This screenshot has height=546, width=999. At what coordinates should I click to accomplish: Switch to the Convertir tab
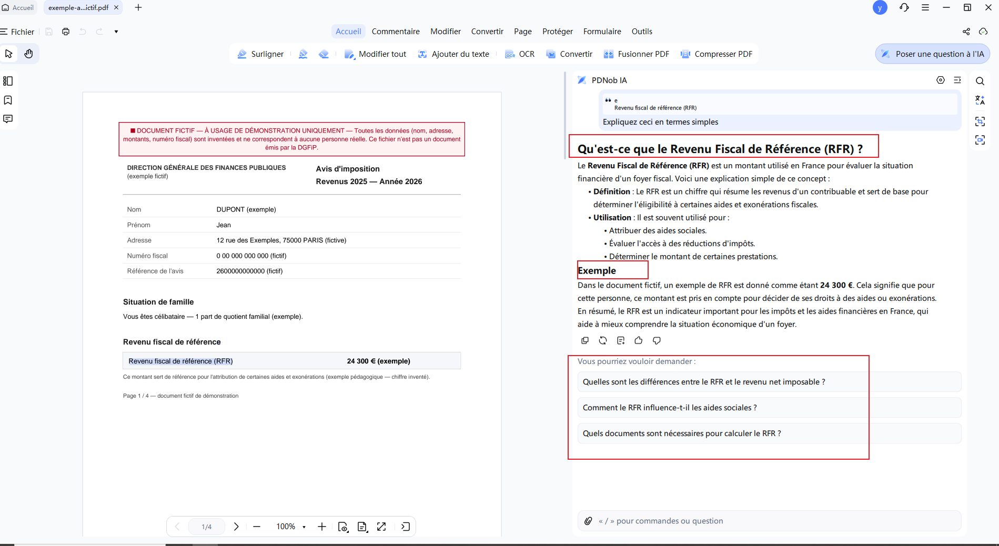point(487,32)
